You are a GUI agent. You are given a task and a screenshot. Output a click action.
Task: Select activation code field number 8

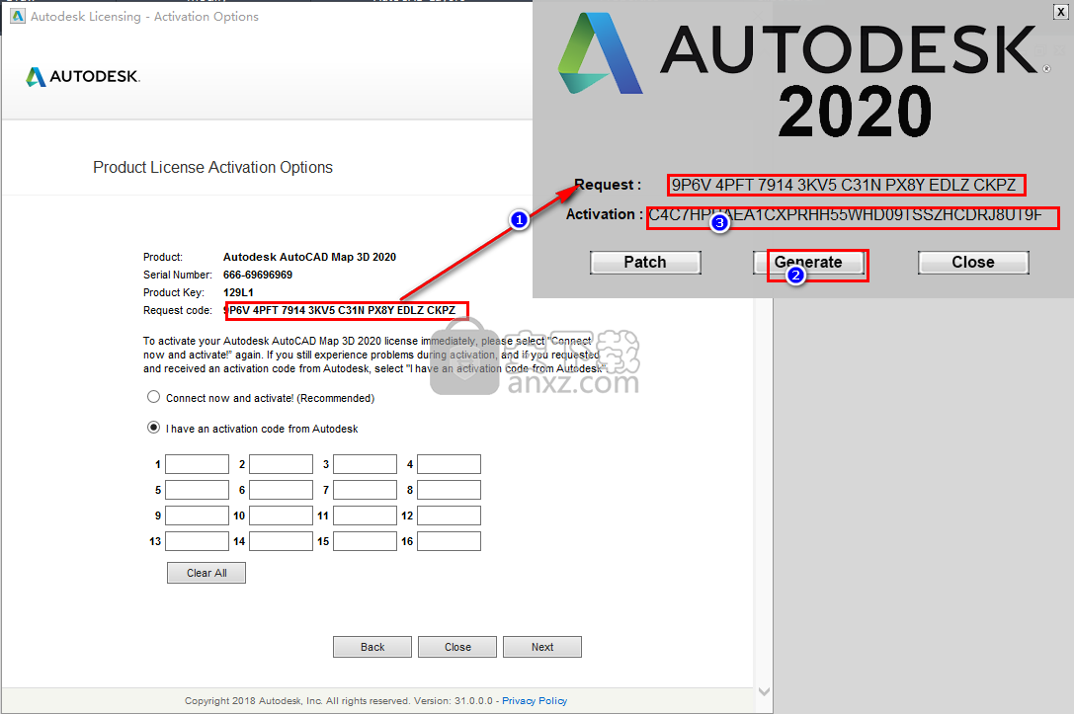click(450, 490)
